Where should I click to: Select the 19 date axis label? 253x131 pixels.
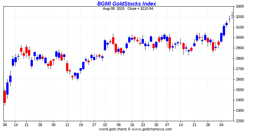81,125
